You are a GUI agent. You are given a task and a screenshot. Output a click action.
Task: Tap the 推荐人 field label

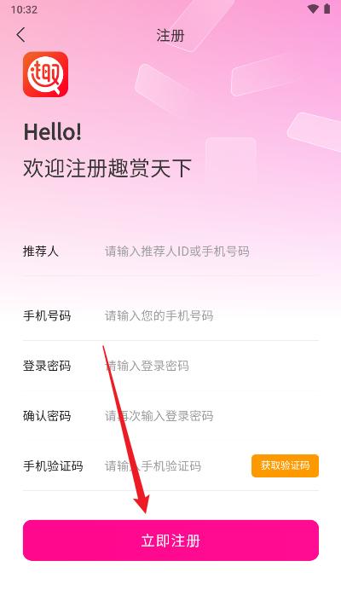41,251
